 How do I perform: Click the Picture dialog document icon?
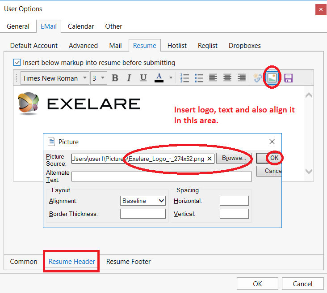click(51, 142)
